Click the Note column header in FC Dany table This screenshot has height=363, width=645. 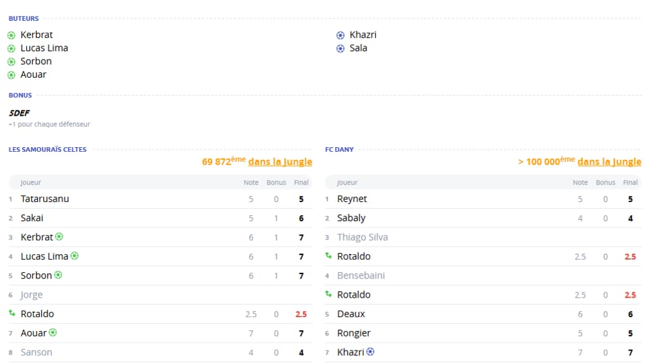tap(580, 182)
